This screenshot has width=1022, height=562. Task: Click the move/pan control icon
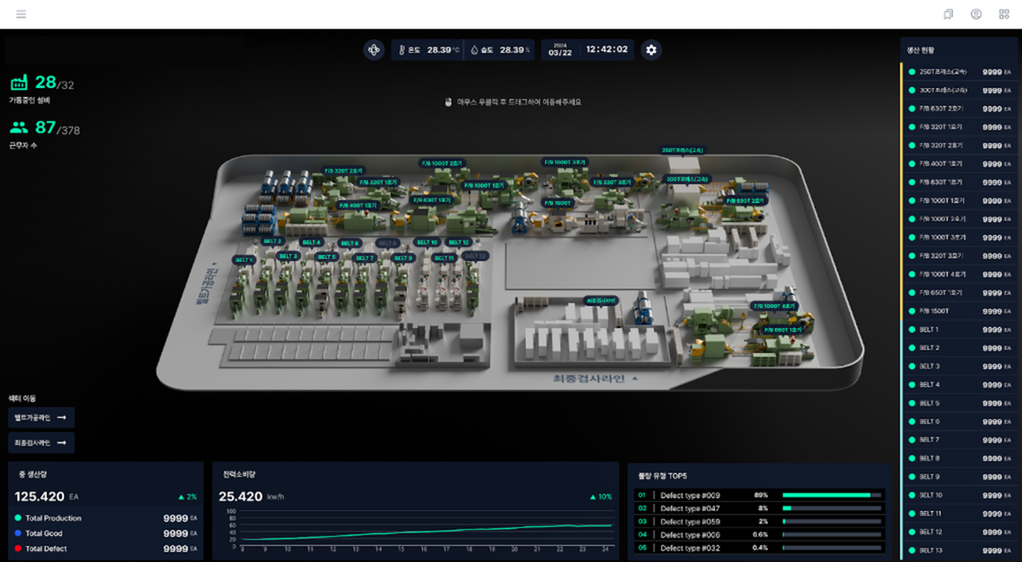(374, 50)
